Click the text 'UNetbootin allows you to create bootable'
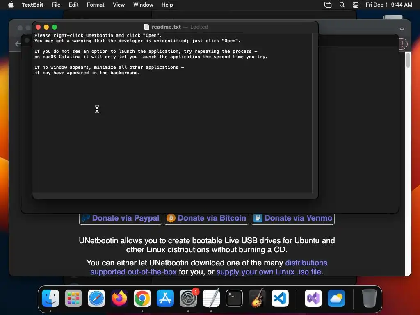The width and height of the screenshot is (420, 315). pyautogui.click(x=151, y=240)
